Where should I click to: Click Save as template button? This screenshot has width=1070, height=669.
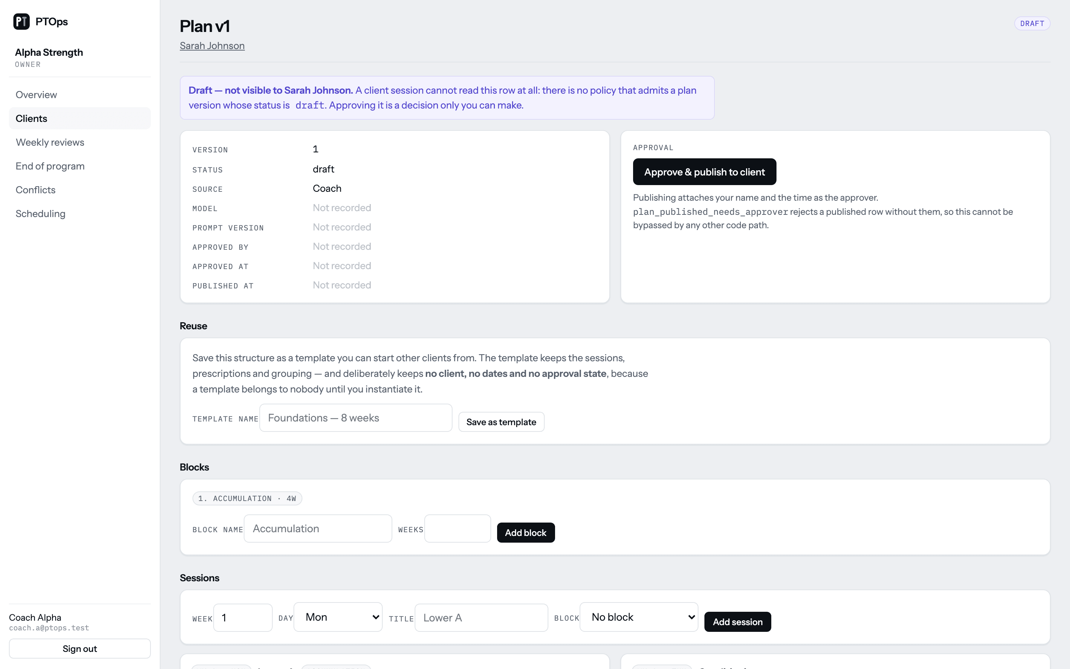[501, 422]
